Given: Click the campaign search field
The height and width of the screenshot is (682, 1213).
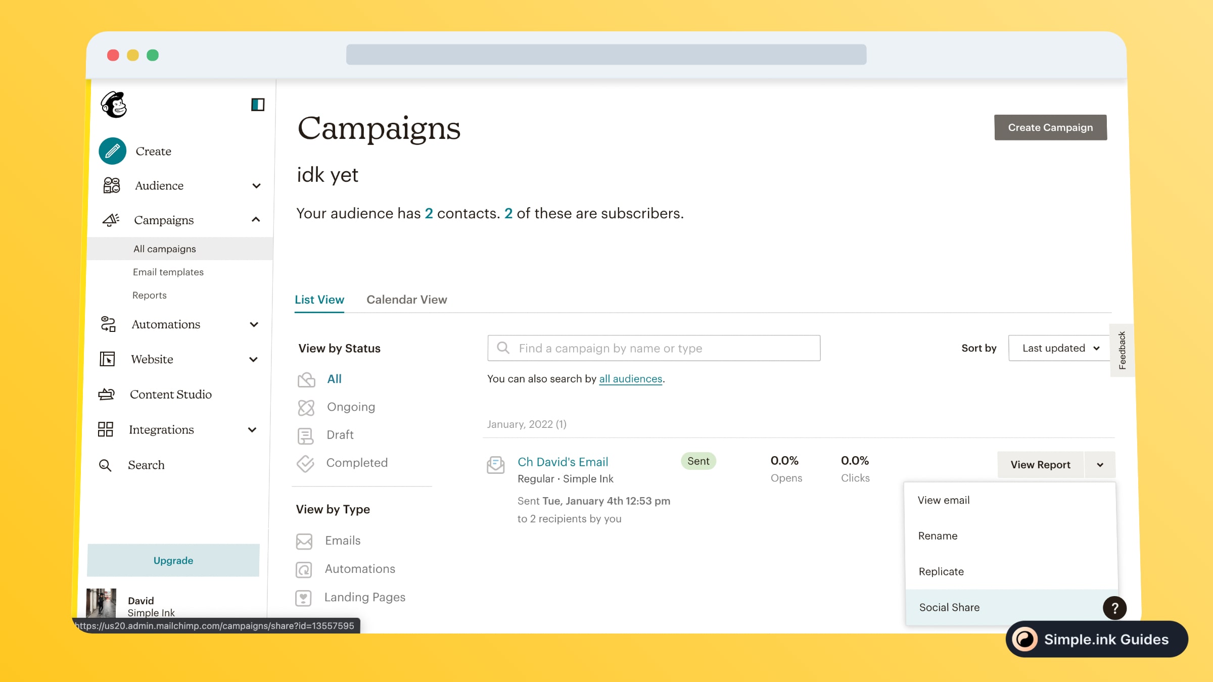Looking at the screenshot, I should [654, 348].
